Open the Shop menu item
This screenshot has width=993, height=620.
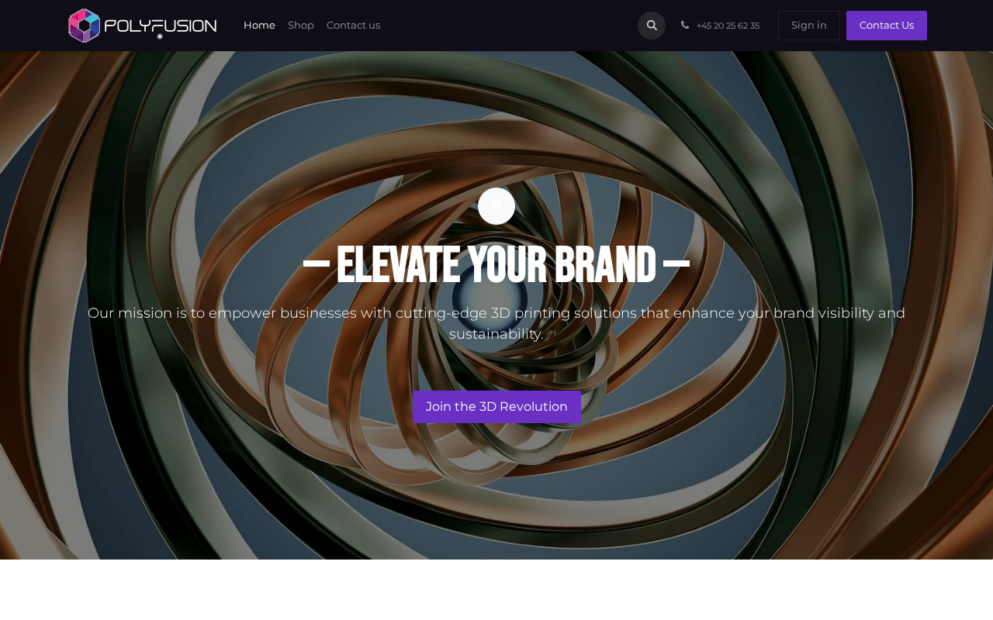coord(301,26)
